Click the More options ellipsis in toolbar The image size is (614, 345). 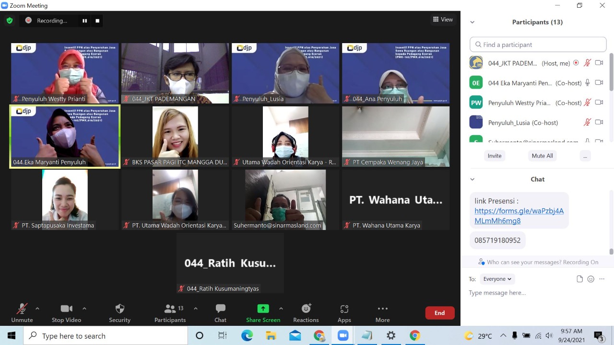pyautogui.click(x=382, y=312)
